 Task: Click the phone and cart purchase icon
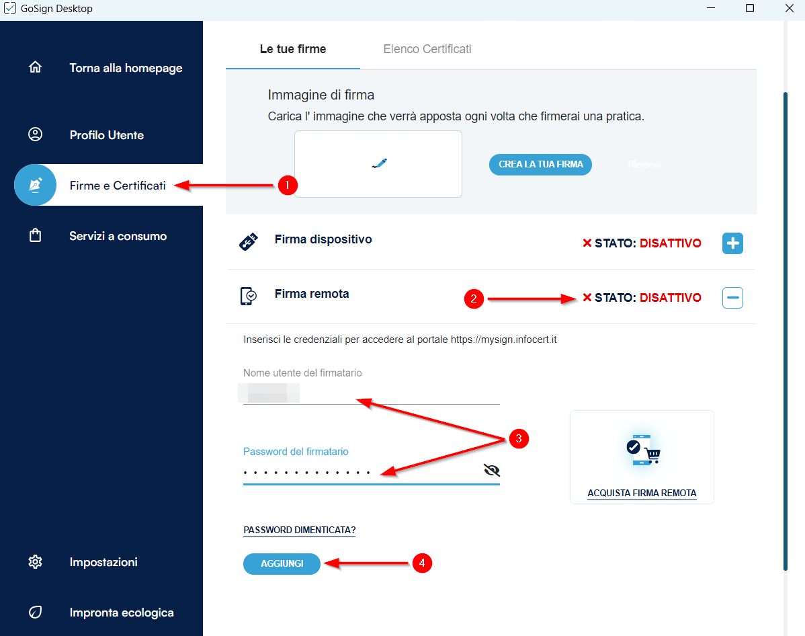pyautogui.click(x=643, y=450)
